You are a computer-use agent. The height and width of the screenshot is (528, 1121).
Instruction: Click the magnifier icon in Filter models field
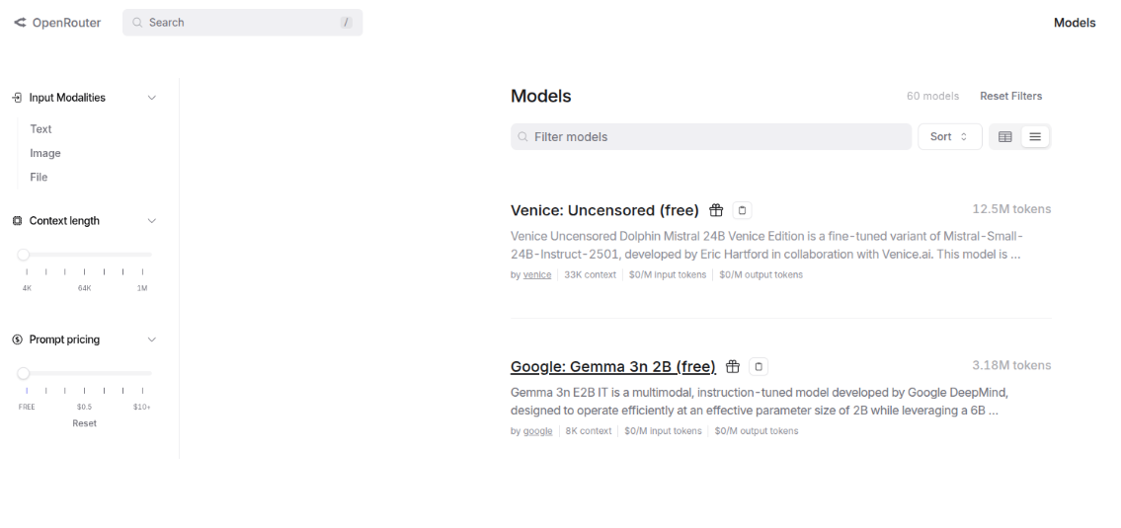522,136
